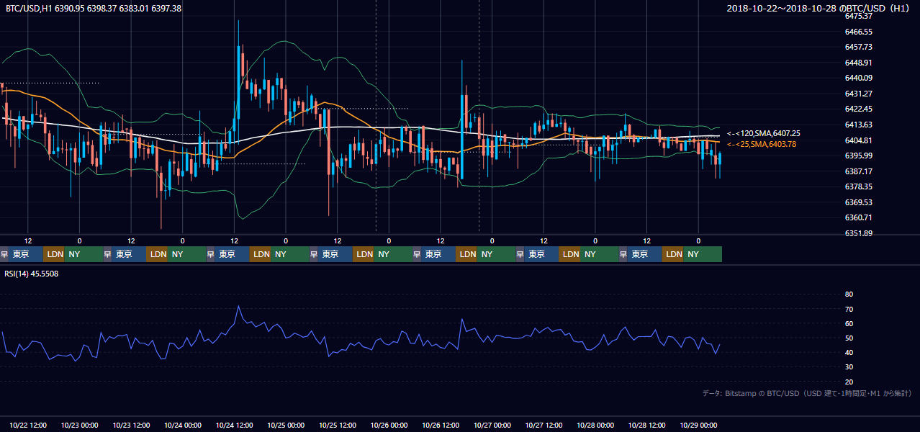
Task: Click price axis label 6457.73
Action: 859,48
